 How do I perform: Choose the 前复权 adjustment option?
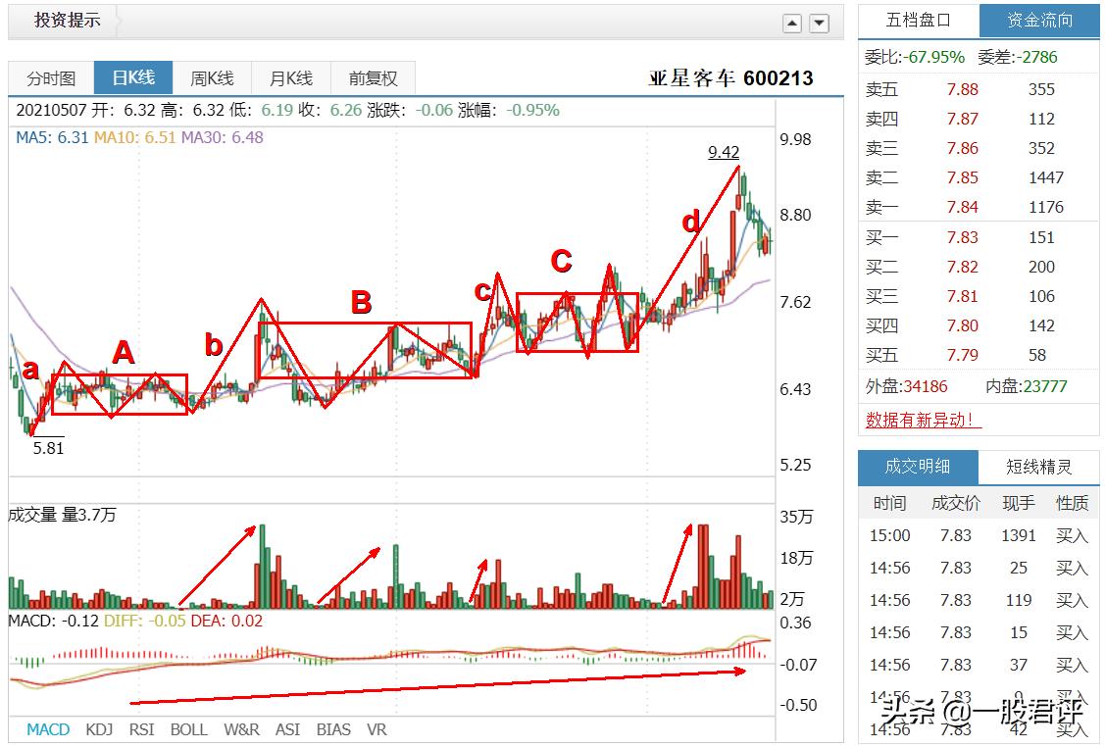pyautogui.click(x=373, y=78)
